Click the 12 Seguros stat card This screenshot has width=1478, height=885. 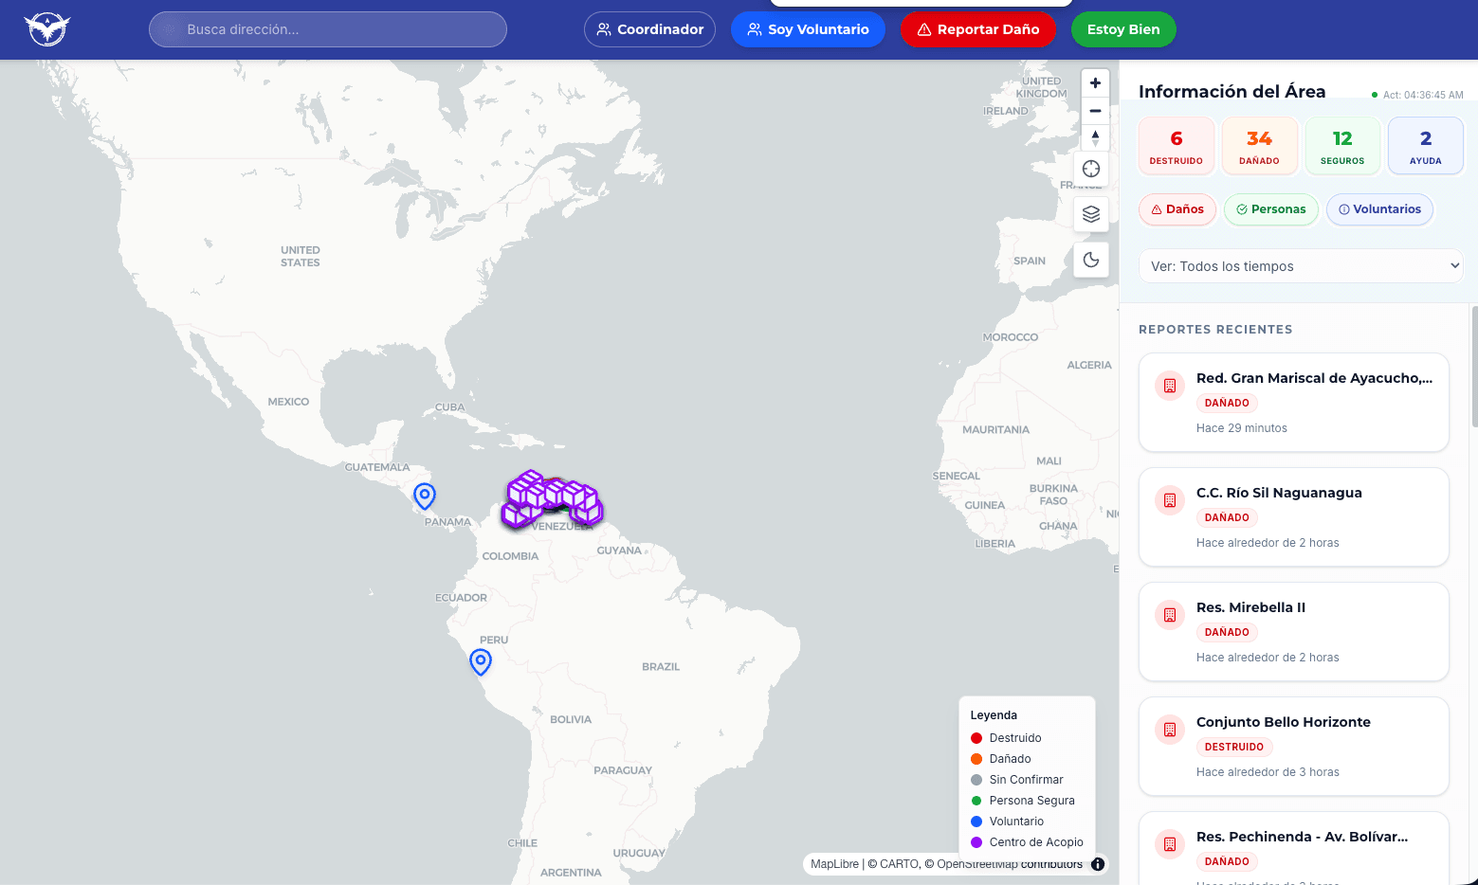(1342, 146)
